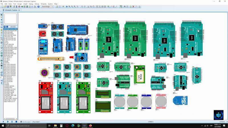The height and width of the screenshot is (128, 228).
Task: Select ARDUINO MEGA 2560 in devices list
Action: tap(10, 29)
